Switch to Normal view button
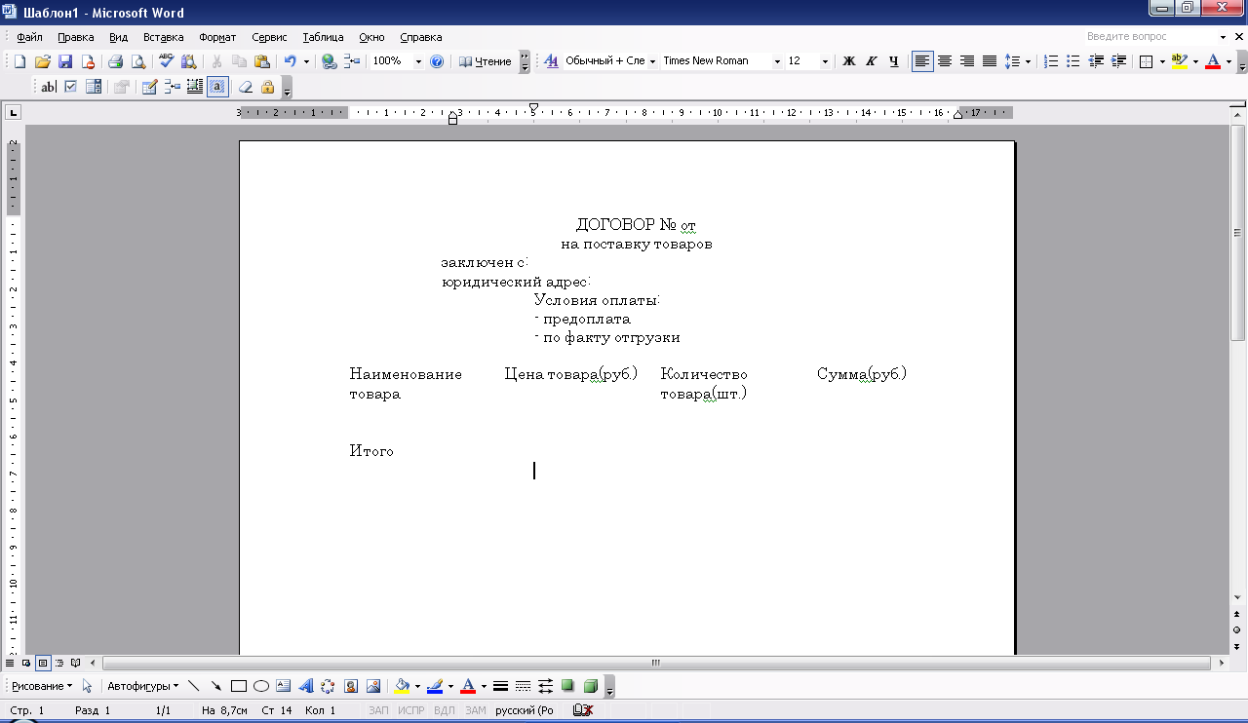Viewport: 1248px width, 723px height. pos(11,663)
